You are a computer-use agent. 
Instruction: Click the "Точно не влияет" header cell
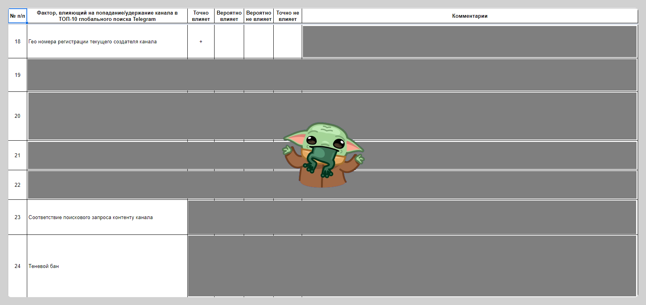point(288,16)
